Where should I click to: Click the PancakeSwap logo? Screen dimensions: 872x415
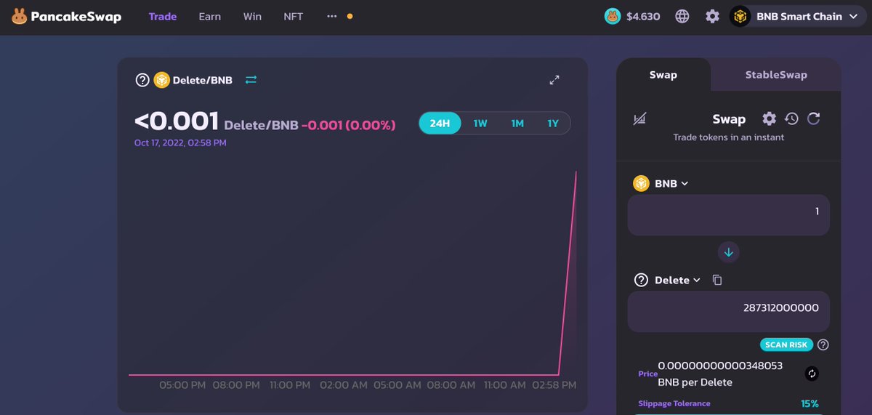66,16
